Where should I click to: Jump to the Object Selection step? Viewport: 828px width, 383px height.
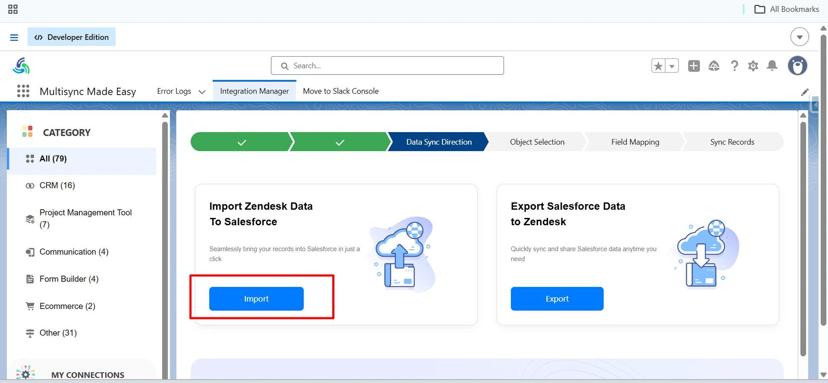pyautogui.click(x=537, y=142)
